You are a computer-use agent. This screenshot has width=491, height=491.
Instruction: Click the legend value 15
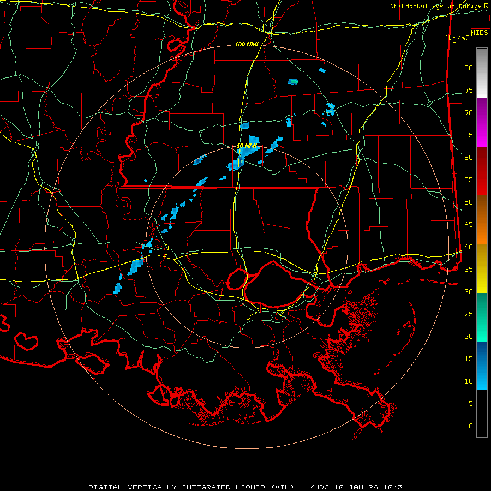(469, 358)
